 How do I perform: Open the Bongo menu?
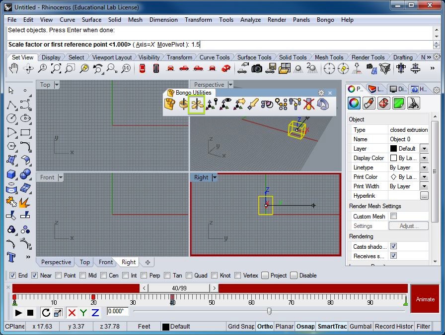pos(325,20)
